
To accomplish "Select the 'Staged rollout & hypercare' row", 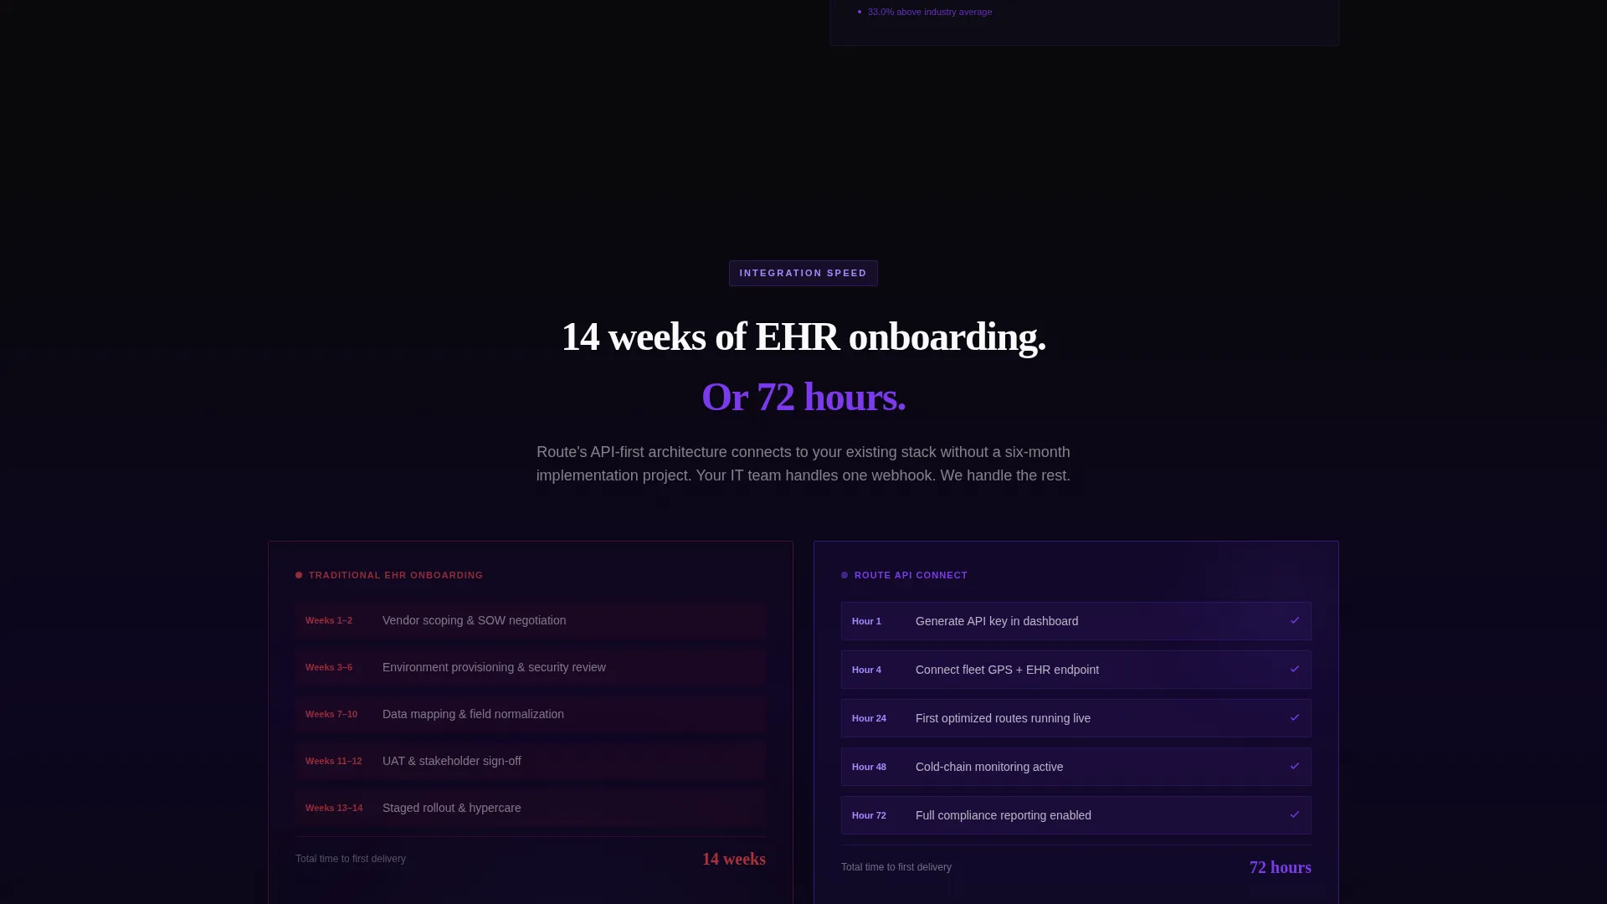I will click(531, 808).
